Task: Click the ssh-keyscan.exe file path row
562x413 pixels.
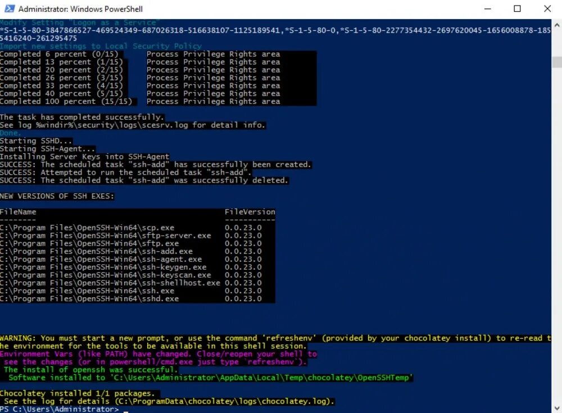Action: (106, 275)
